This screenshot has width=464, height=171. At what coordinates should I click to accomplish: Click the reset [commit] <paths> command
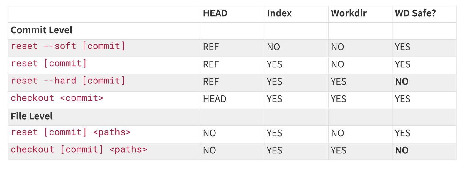tap(71, 132)
